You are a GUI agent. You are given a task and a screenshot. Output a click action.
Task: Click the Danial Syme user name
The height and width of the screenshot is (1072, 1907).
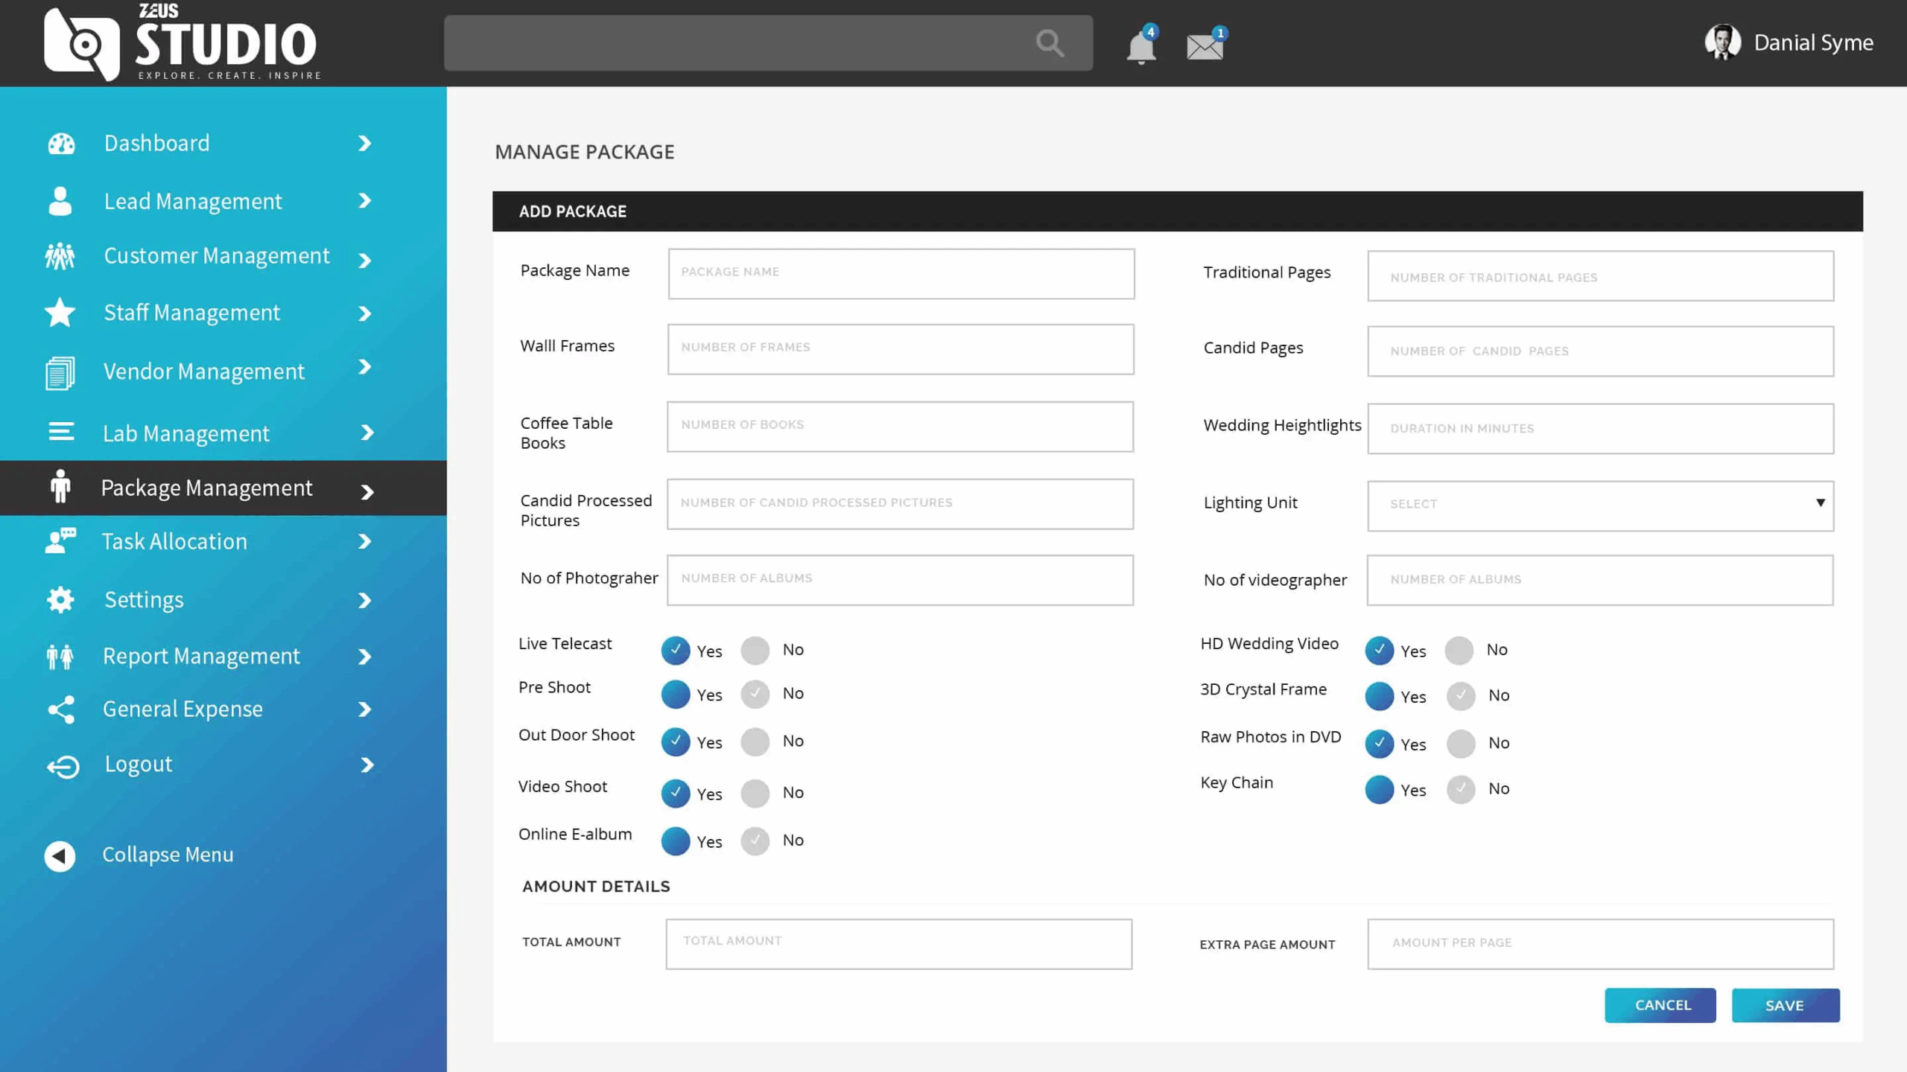click(x=1813, y=43)
